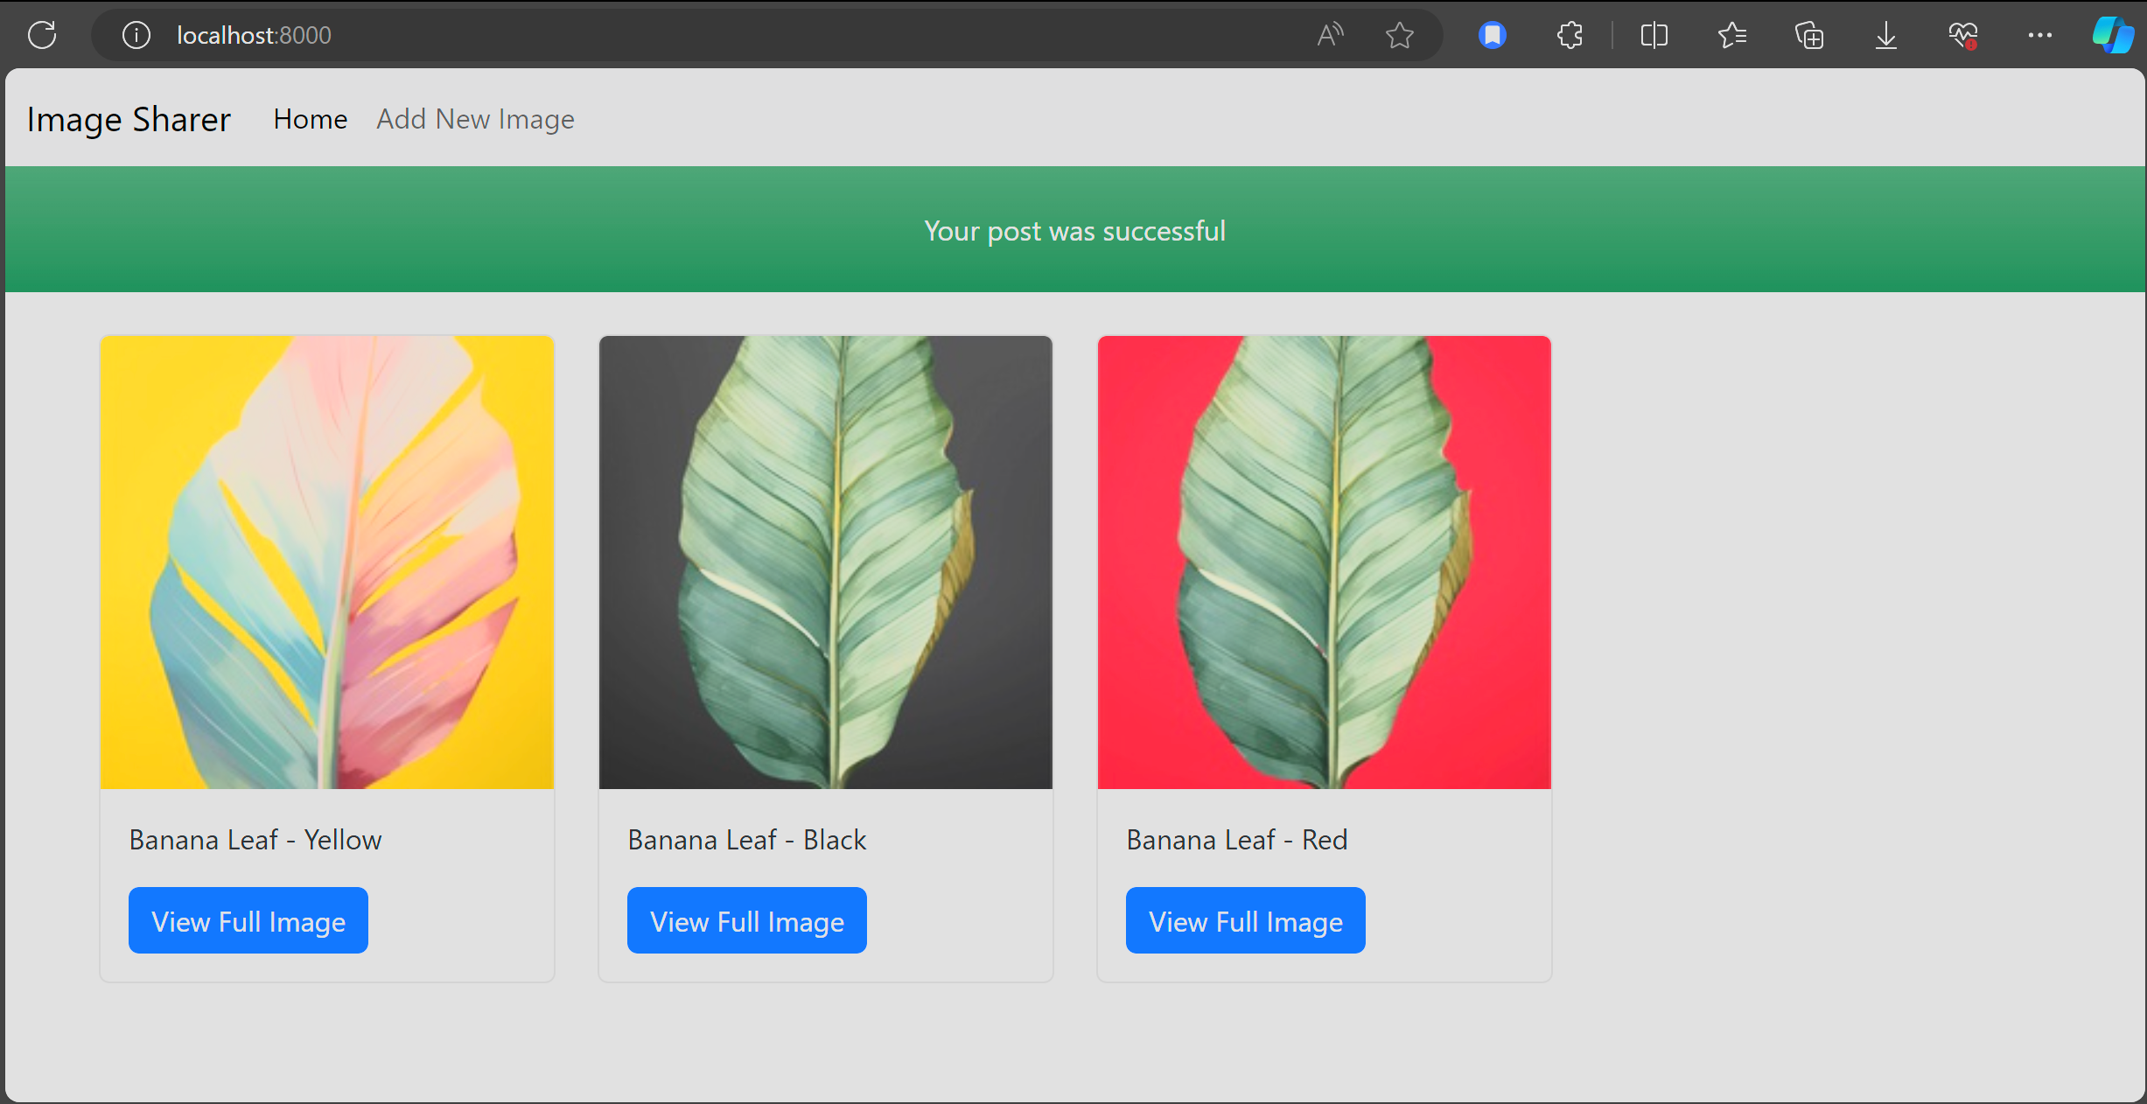Open the Favorites list icon

click(1732, 35)
